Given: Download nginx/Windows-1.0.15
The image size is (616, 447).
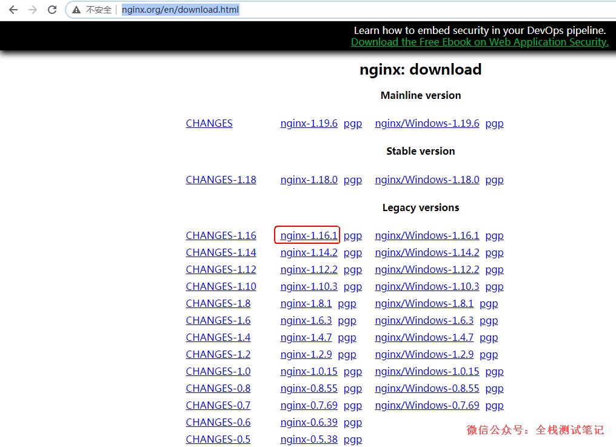Looking at the screenshot, I should (x=427, y=371).
